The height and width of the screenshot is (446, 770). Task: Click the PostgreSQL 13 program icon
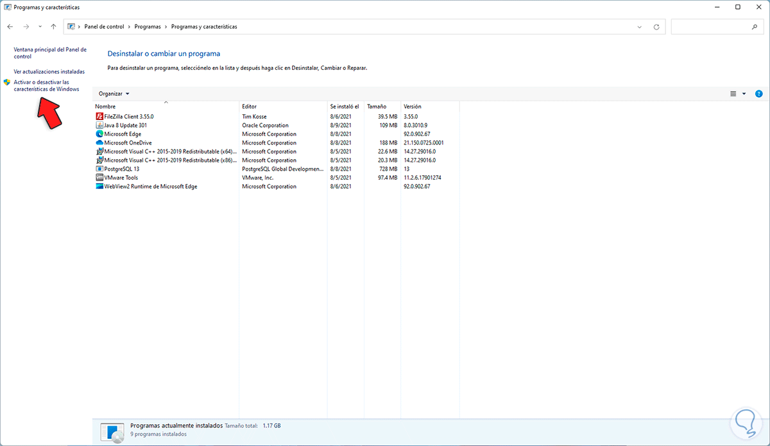coord(99,169)
